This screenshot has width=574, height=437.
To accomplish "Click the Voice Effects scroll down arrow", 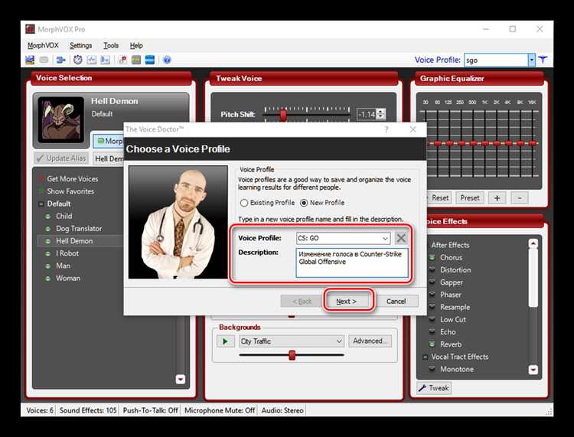I will 533,370.
